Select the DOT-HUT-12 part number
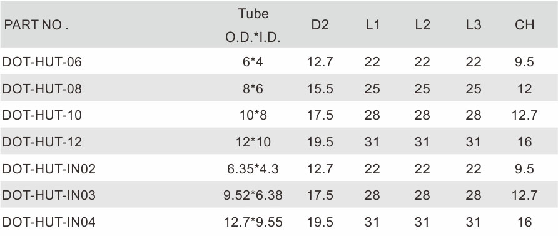The width and height of the screenshot is (558, 236). [x=42, y=142]
